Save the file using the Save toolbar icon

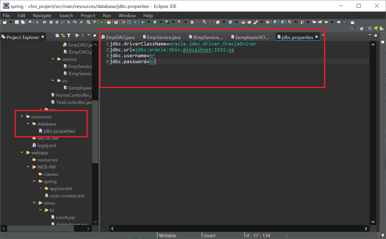[x=17, y=22]
